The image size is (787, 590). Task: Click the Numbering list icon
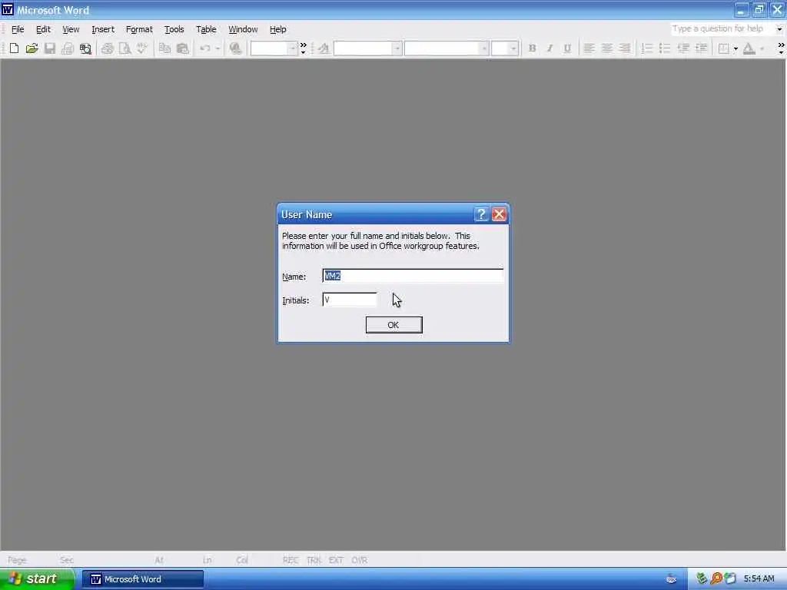click(x=647, y=48)
